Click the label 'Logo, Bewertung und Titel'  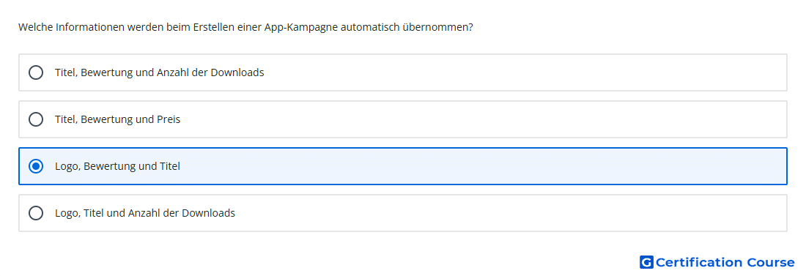click(x=118, y=166)
